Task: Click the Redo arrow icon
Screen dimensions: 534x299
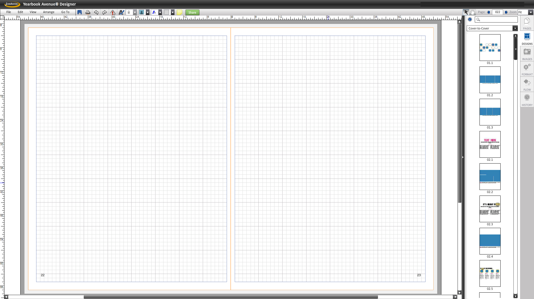Action: pyautogui.click(x=105, y=12)
